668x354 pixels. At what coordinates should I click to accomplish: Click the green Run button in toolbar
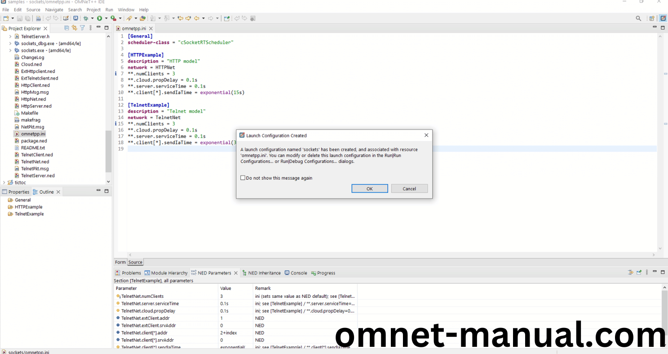pyautogui.click(x=99, y=18)
